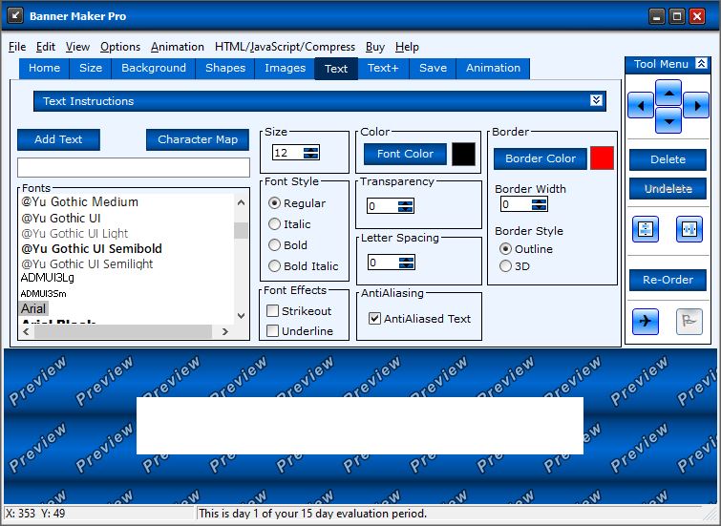The height and width of the screenshot is (526, 721).
Task: Adjust the font Size spinner arrows
Action: 311,153
